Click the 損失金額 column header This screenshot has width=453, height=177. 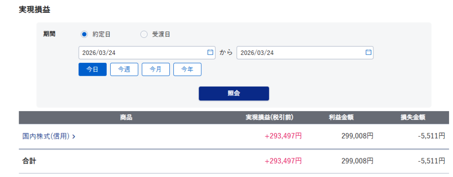[413, 118]
